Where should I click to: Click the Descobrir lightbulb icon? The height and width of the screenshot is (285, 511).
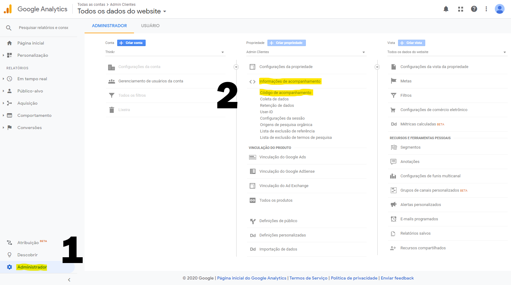[9, 255]
